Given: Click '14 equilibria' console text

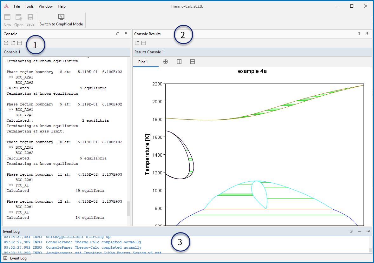Looking at the screenshot, I should pos(90,218).
